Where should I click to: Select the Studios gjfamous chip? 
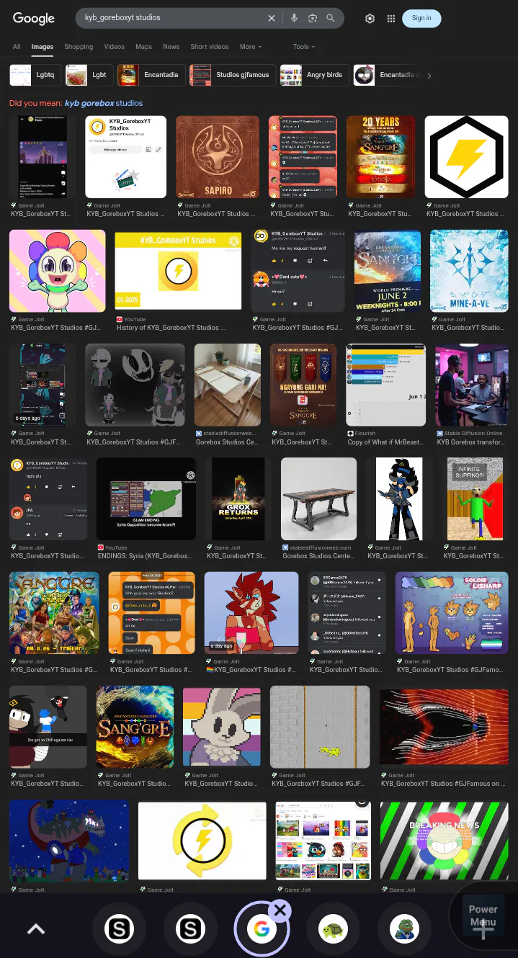(x=232, y=75)
